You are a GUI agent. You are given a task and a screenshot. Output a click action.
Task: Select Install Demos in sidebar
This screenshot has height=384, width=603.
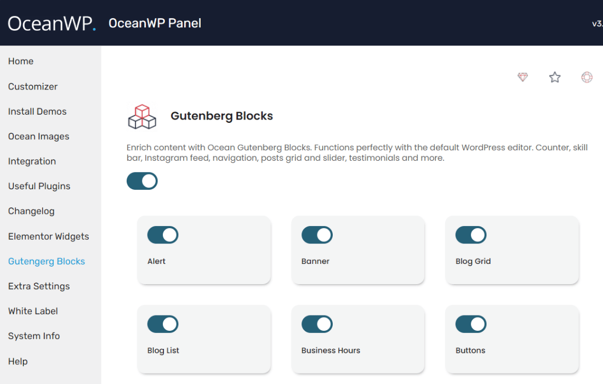37,111
